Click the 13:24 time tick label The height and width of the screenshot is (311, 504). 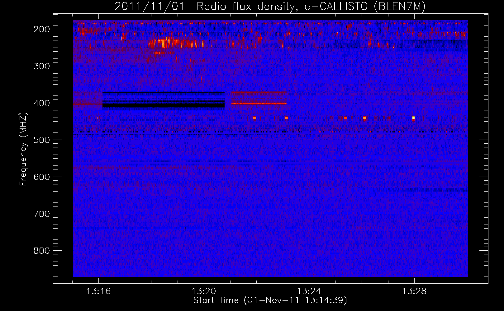tap(309, 291)
